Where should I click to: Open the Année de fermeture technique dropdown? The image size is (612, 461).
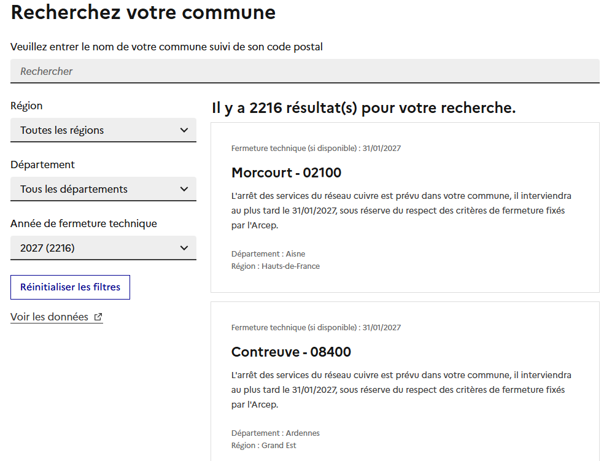(103, 248)
